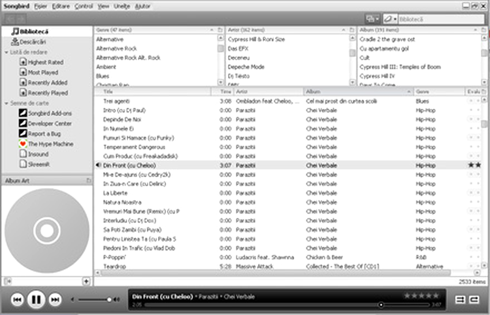Collapse the Semne de carte section
490x315 pixels.
click(7, 103)
